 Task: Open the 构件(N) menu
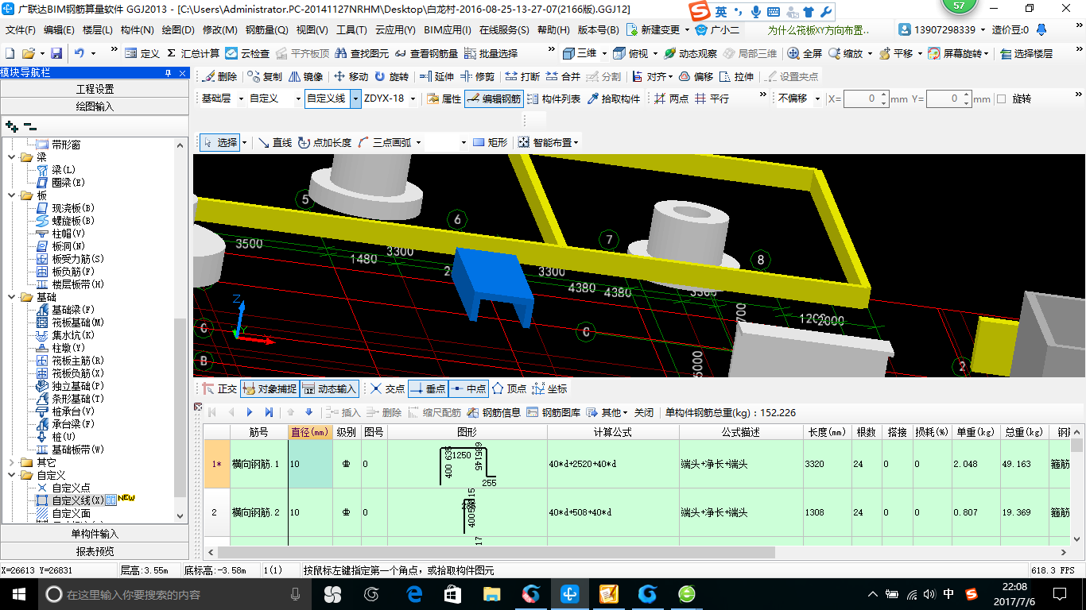(137, 30)
